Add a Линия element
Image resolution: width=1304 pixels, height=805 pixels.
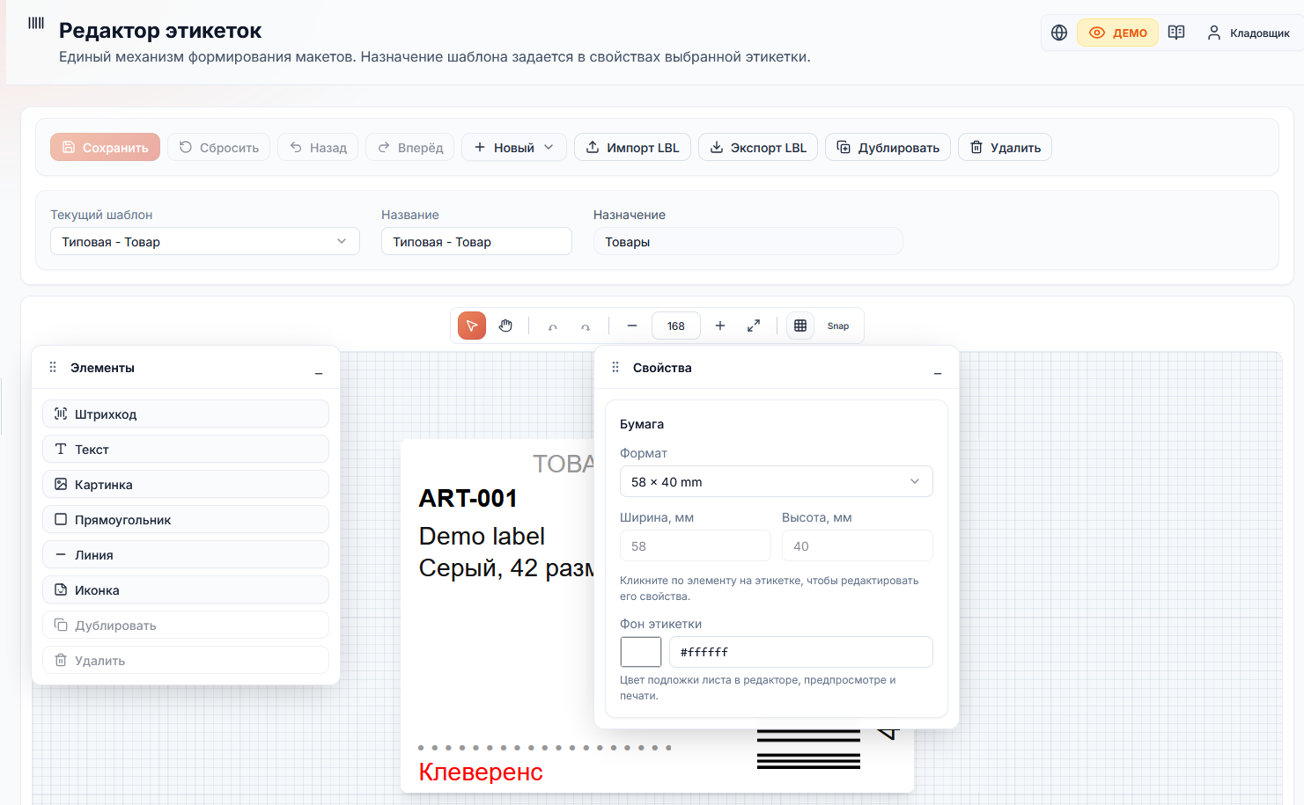click(x=186, y=554)
